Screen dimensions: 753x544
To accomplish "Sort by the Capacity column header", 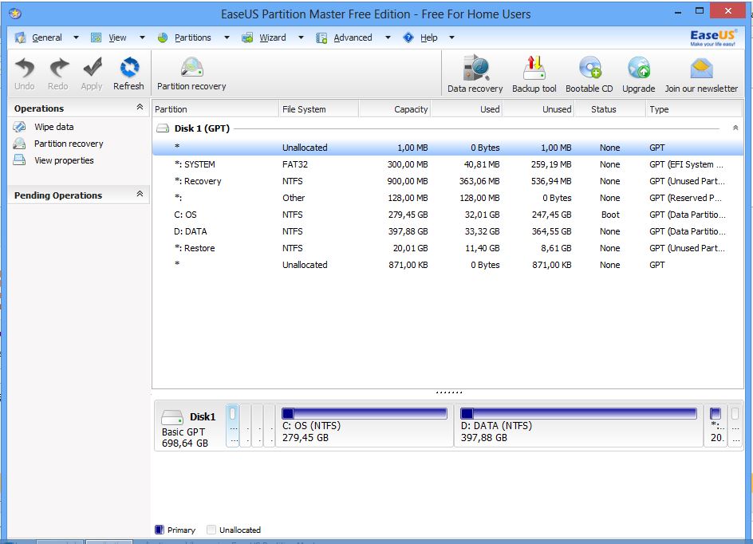I will click(394, 109).
